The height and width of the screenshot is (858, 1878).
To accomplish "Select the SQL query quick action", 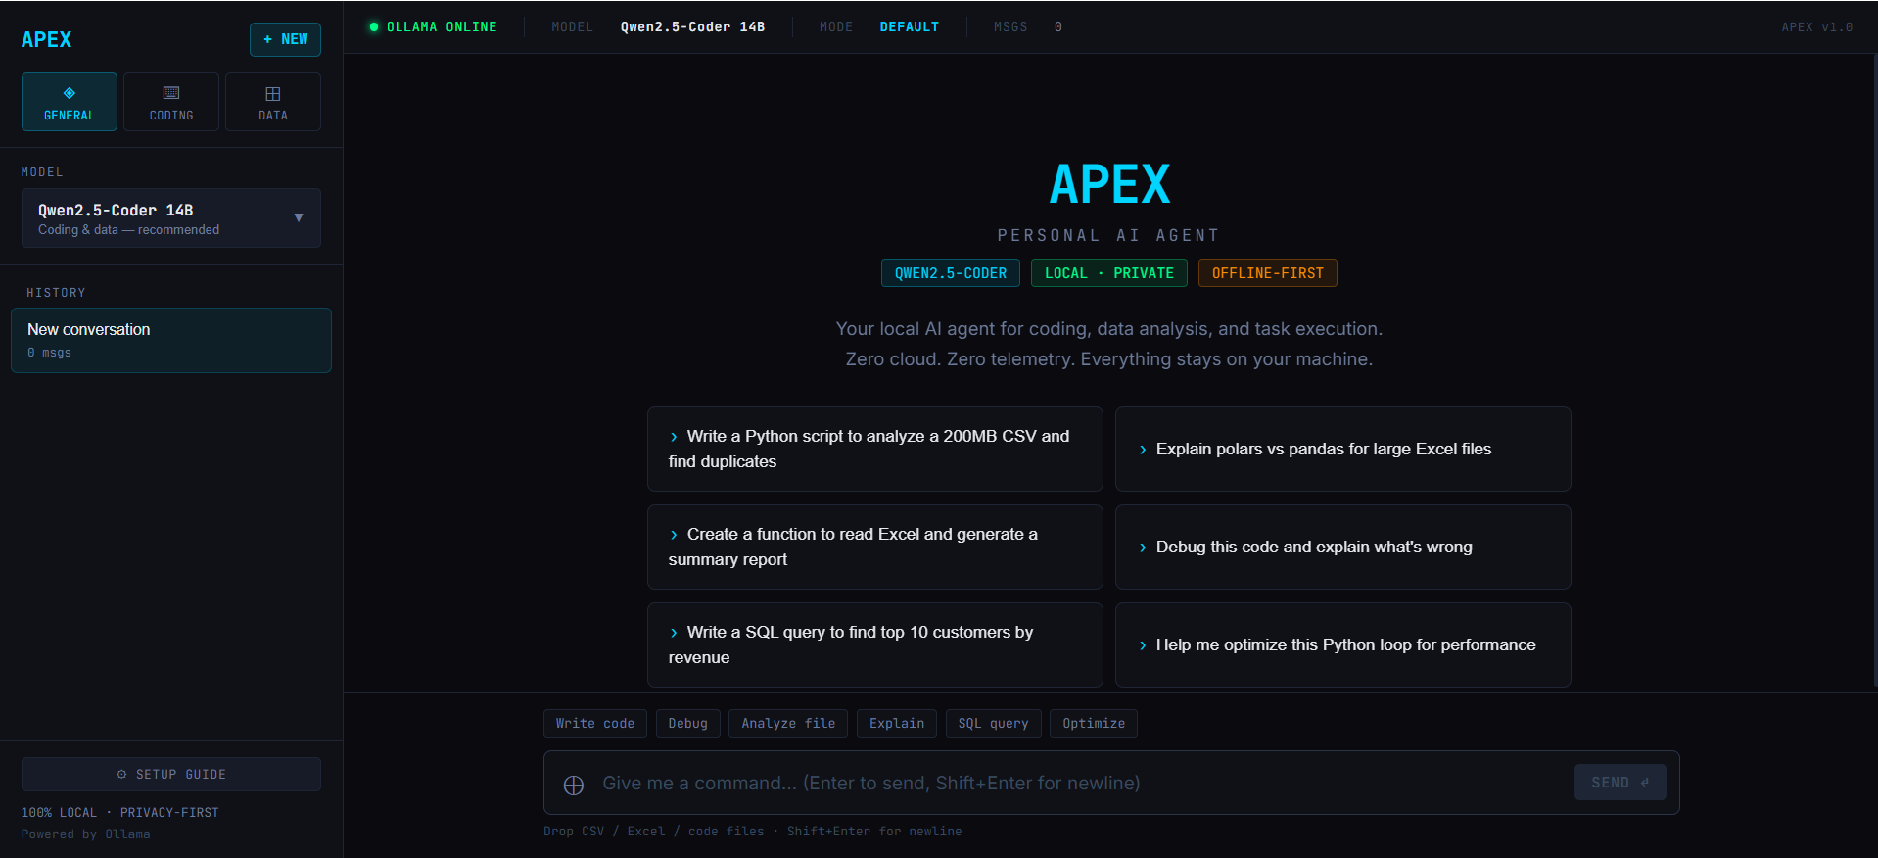I will (x=993, y=723).
